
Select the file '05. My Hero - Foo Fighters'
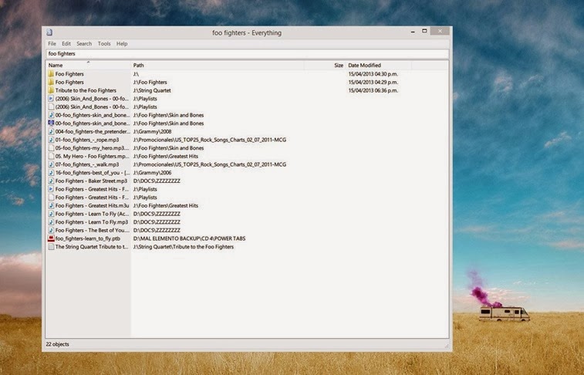click(93, 156)
